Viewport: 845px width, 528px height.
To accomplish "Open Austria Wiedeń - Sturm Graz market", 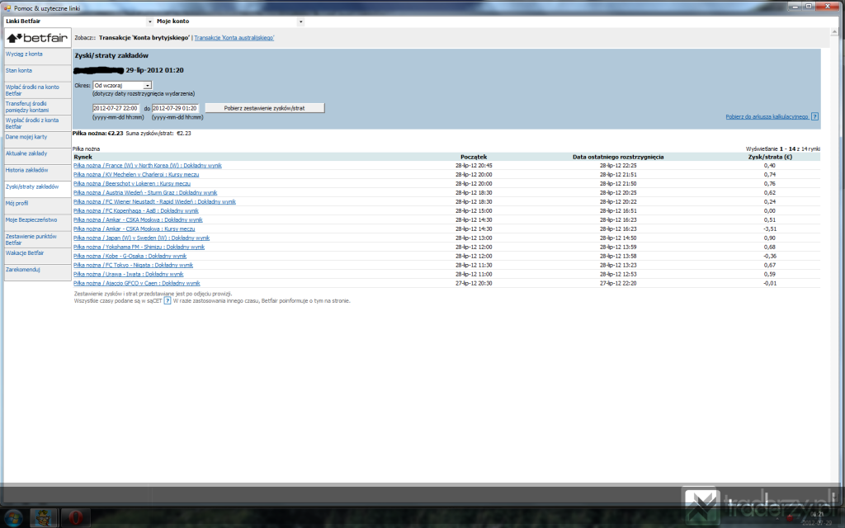I will pyautogui.click(x=145, y=193).
